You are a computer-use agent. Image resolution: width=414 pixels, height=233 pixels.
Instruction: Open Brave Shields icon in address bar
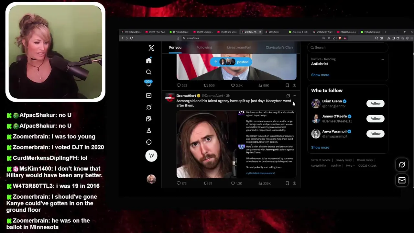click(340, 38)
